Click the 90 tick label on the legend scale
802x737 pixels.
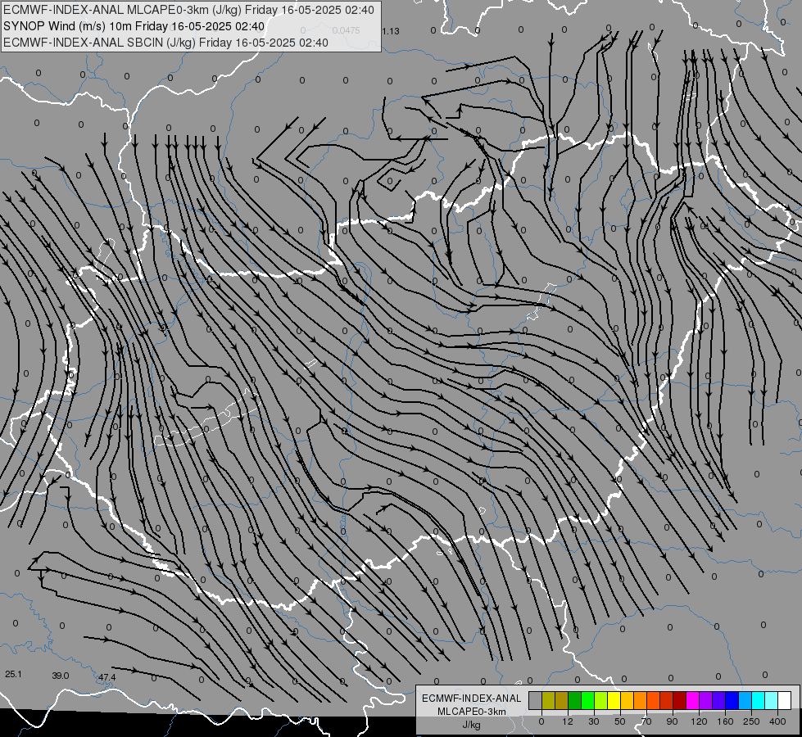[x=672, y=721]
